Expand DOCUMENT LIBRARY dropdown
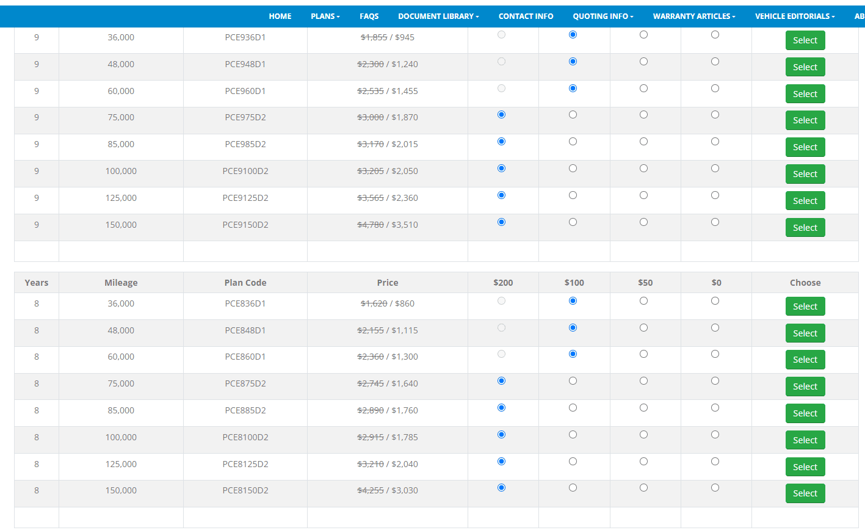The width and height of the screenshot is (865, 530). click(x=438, y=16)
